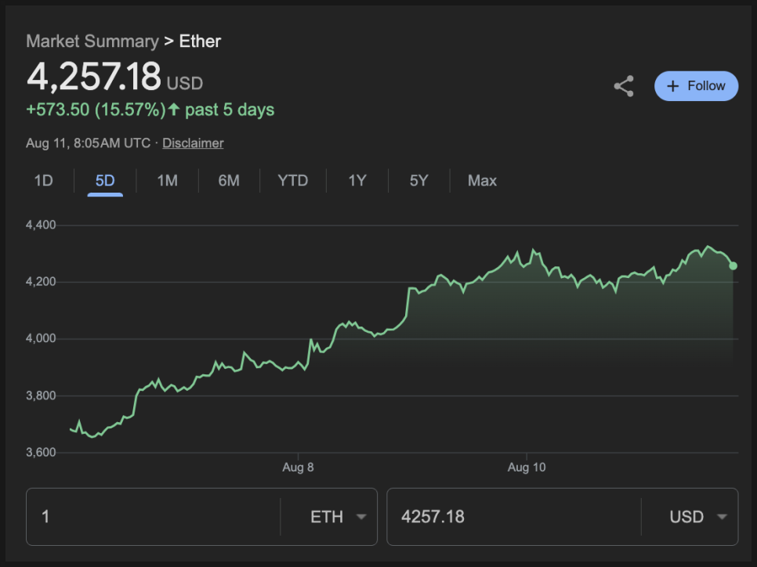View the Max chart range
Viewport: 757px width, 567px height.
(482, 180)
